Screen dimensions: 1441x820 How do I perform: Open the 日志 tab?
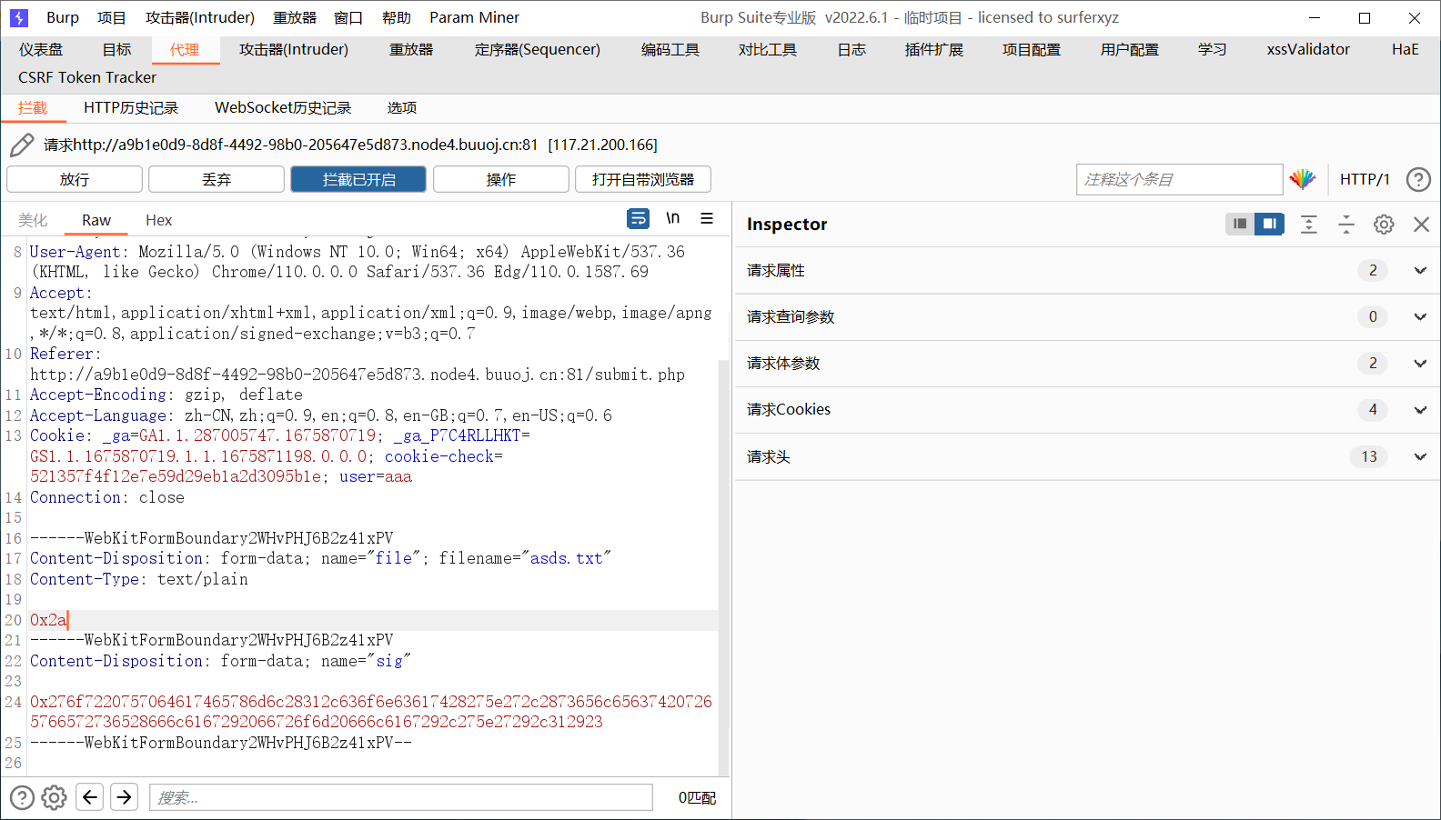pos(851,49)
